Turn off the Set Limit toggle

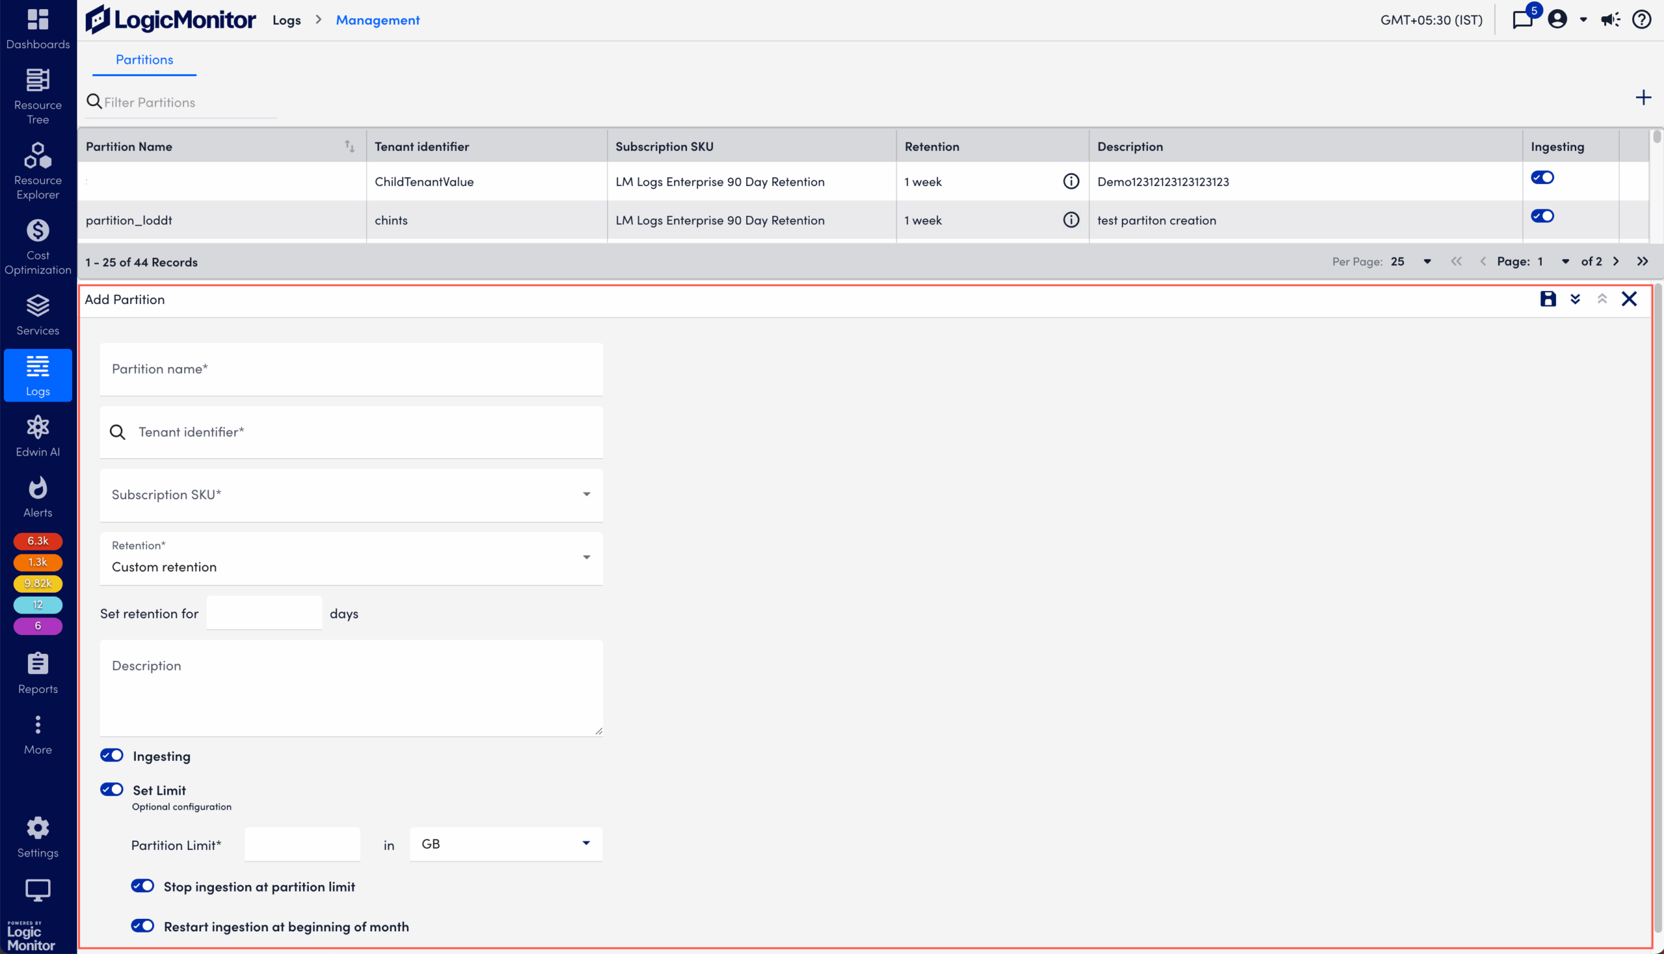coord(111,789)
